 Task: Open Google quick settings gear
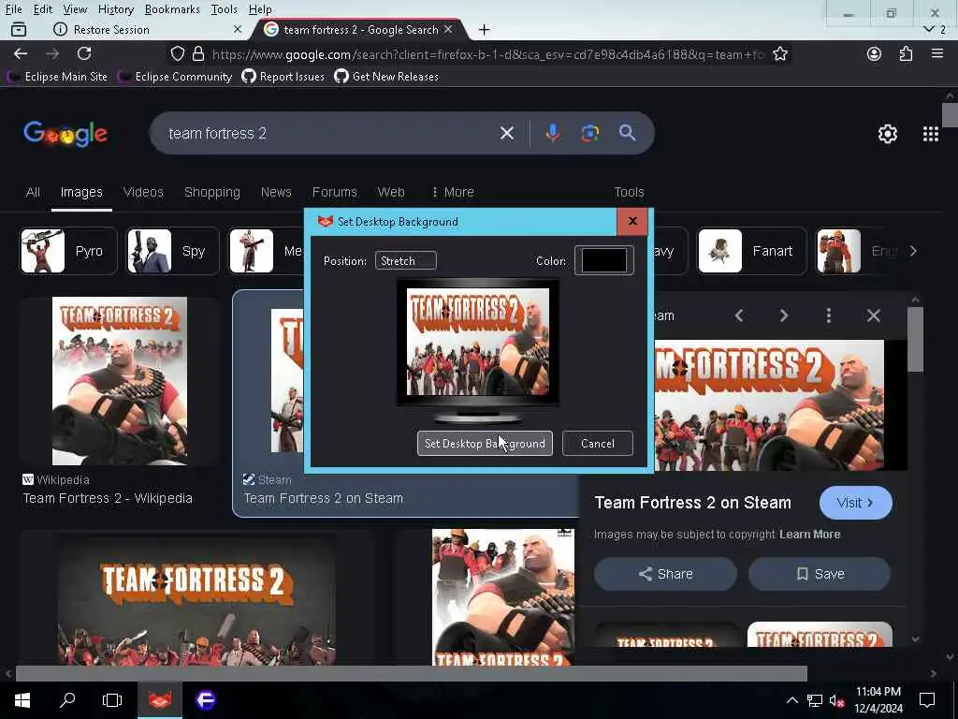(x=887, y=134)
